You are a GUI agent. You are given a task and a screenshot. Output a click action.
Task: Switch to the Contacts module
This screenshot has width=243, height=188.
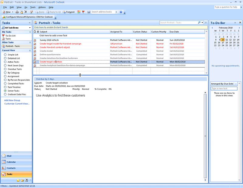(16, 168)
